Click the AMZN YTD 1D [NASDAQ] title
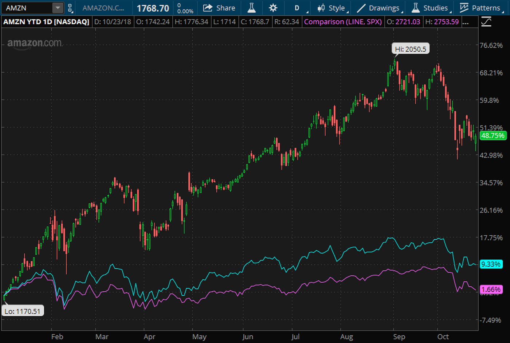Image resolution: width=510 pixels, height=343 pixels. coord(46,22)
